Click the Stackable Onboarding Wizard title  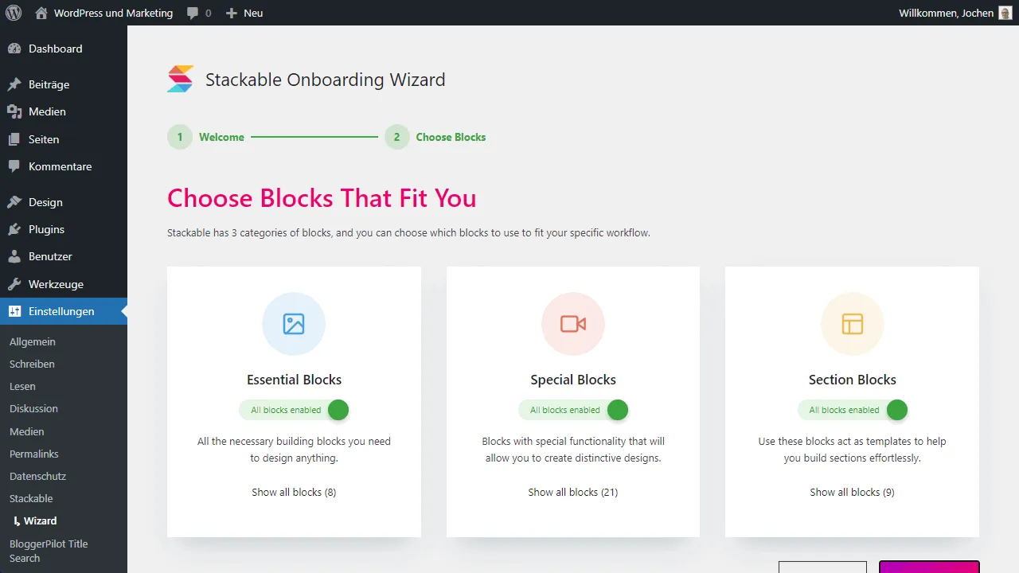coord(326,80)
